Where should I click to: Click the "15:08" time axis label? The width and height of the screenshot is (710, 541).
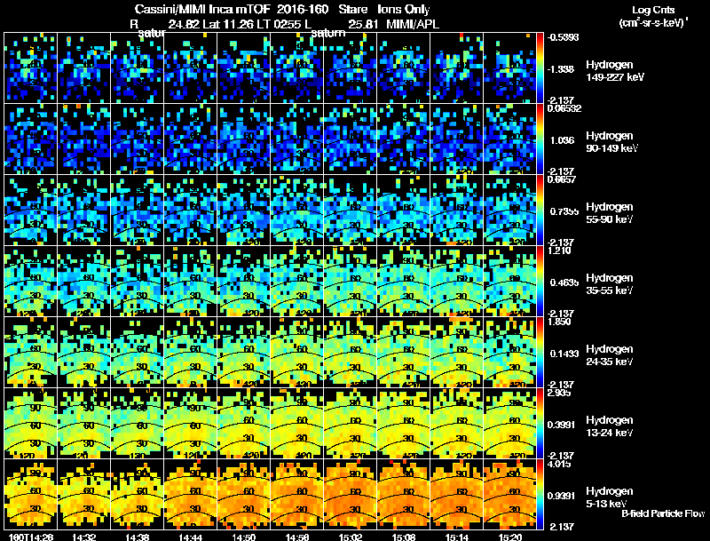click(404, 537)
